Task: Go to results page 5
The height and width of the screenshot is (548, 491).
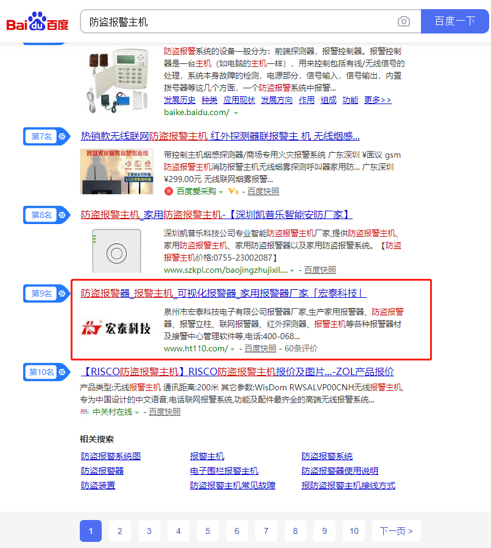Action: pos(208,531)
